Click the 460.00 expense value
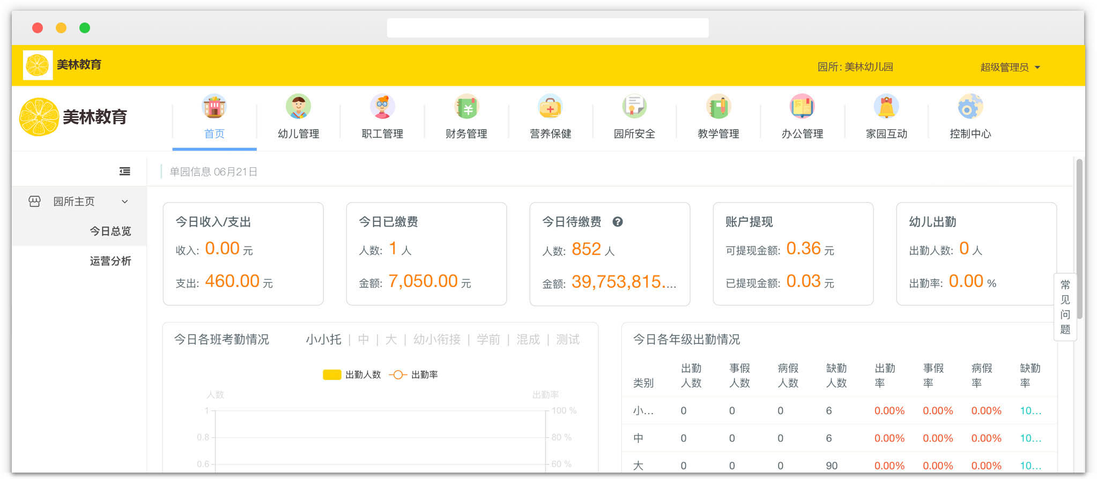 (x=232, y=281)
